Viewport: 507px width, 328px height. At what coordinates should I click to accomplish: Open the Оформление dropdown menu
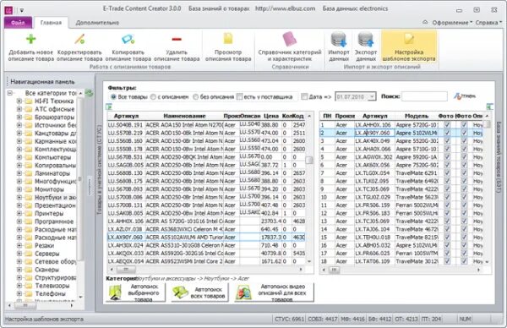452,23
